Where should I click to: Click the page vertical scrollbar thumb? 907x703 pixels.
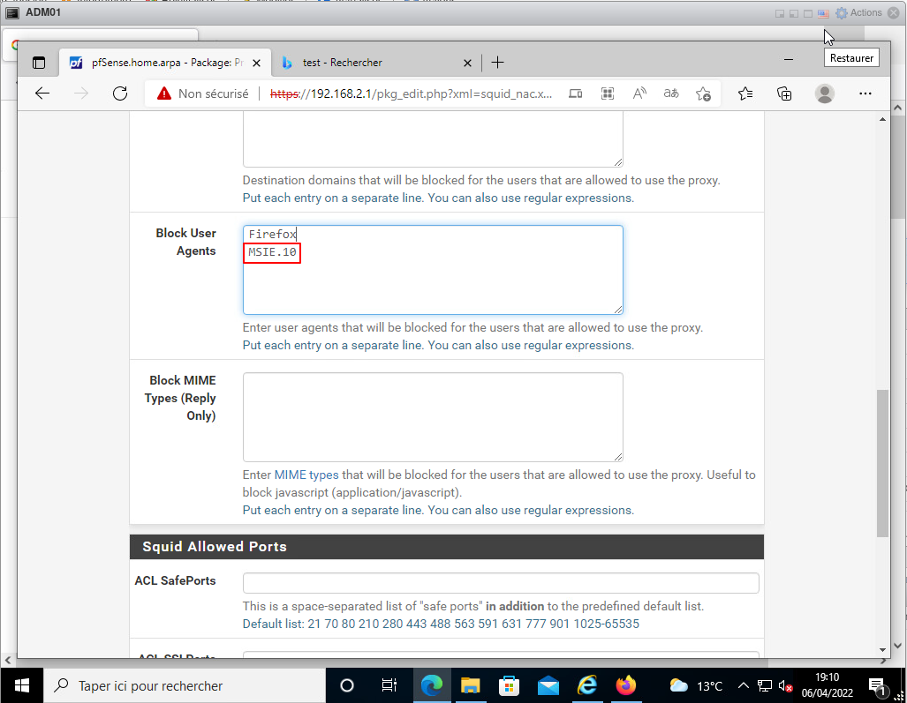tap(882, 463)
